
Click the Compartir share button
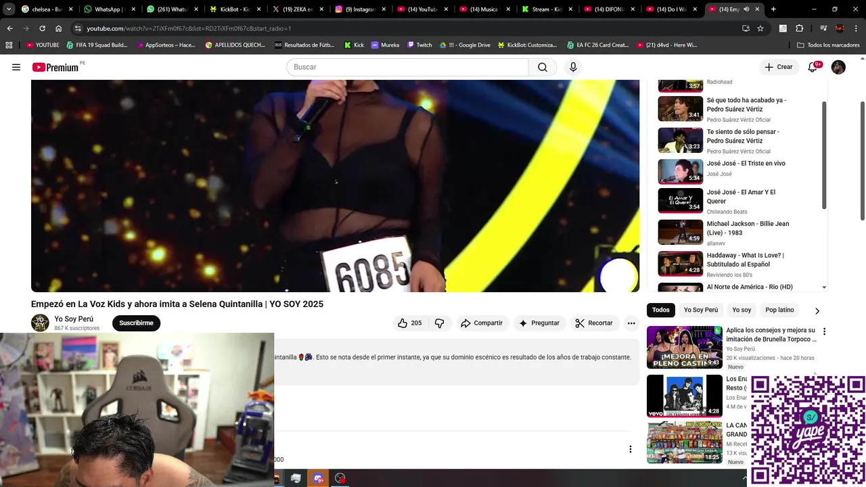[481, 323]
